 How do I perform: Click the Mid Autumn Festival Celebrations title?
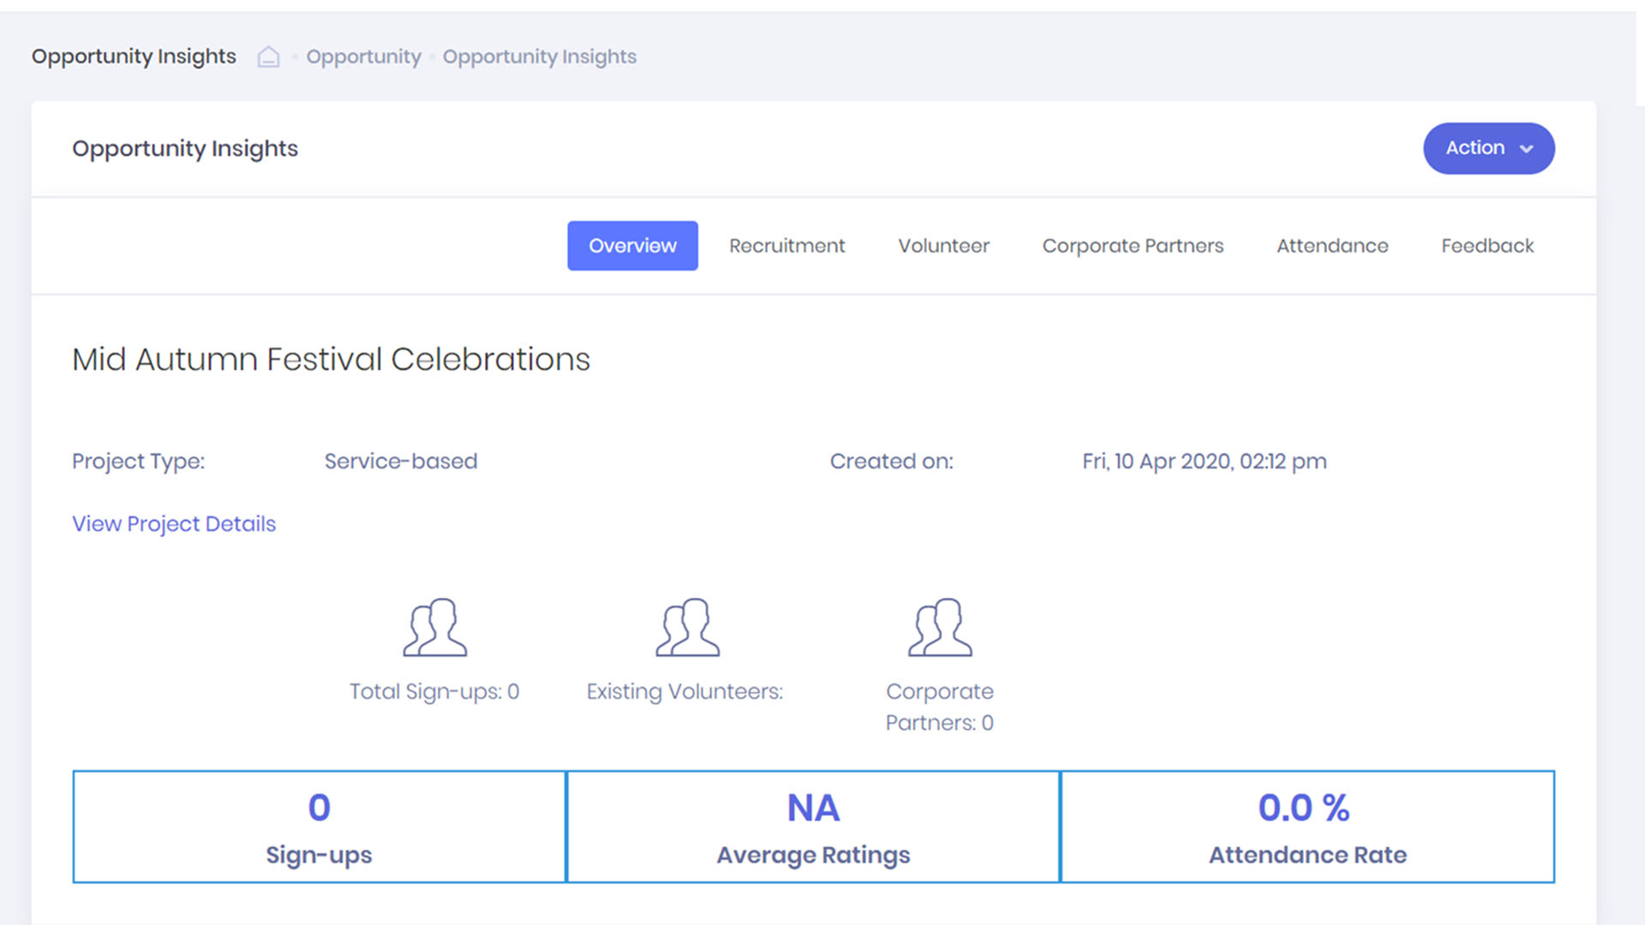331,359
